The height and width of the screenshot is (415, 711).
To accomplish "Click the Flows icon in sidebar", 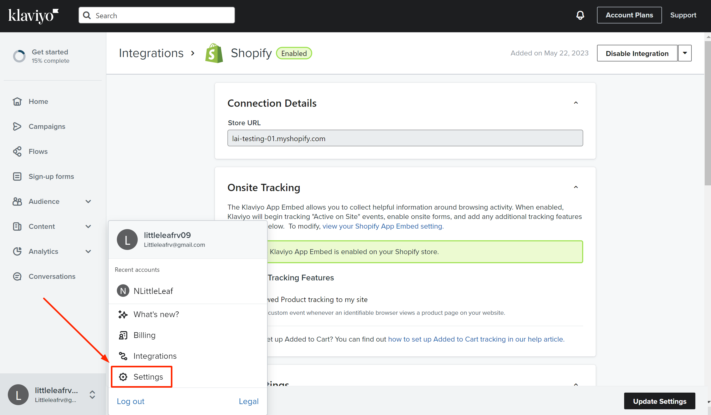I will coord(17,152).
